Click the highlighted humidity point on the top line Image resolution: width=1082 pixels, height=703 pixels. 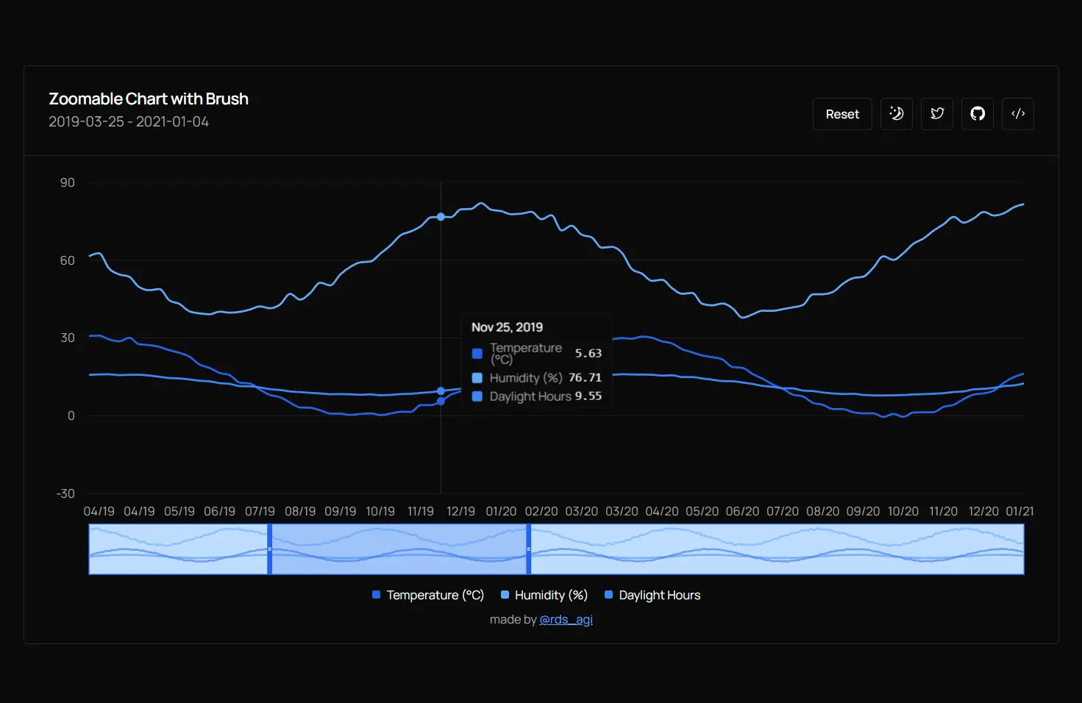pyautogui.click(x=441, y=217)
